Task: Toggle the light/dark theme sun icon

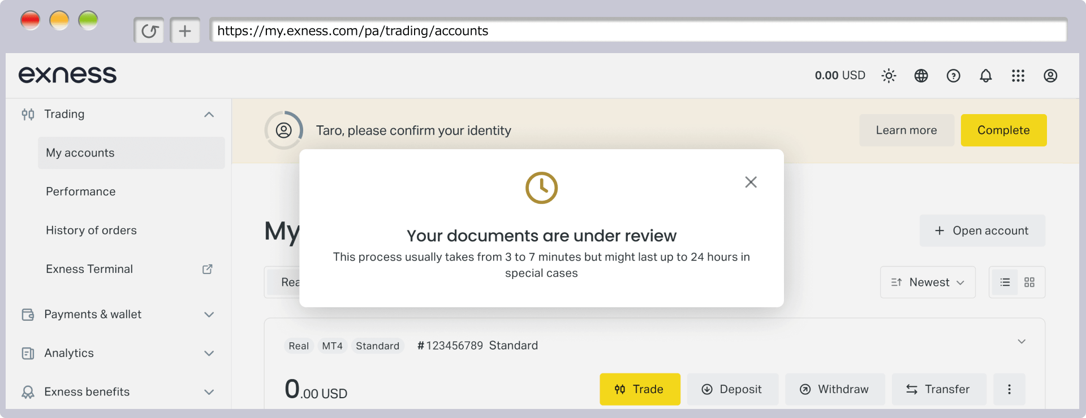Action: (x=889, y=76)
